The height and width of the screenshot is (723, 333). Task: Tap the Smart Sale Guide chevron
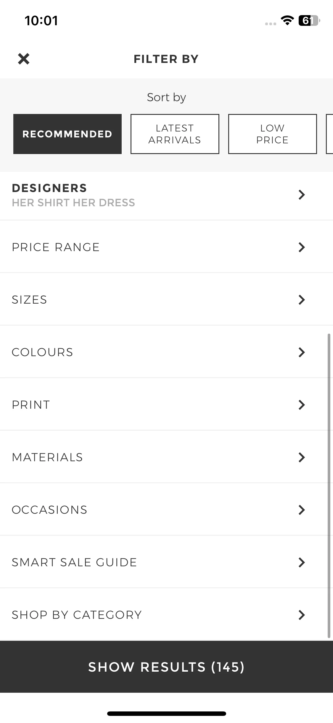click(302, 562)
